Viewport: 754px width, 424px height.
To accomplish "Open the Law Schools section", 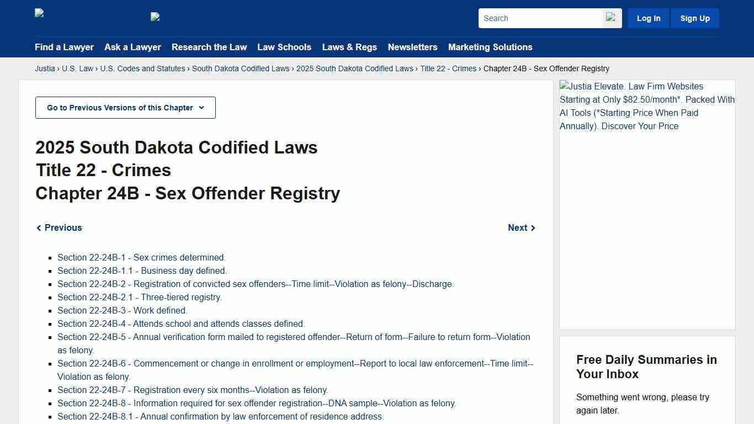I will (x=284, y=47).
